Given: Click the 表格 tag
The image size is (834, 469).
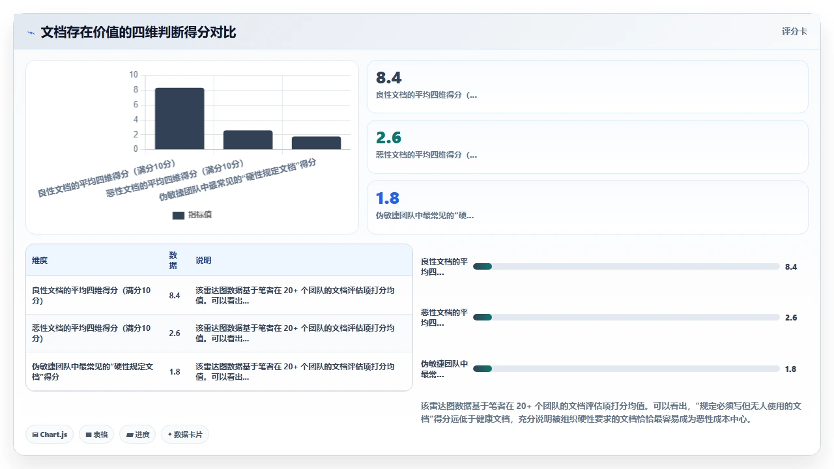Looking at the screenshot, I should [x=96, y=434].
